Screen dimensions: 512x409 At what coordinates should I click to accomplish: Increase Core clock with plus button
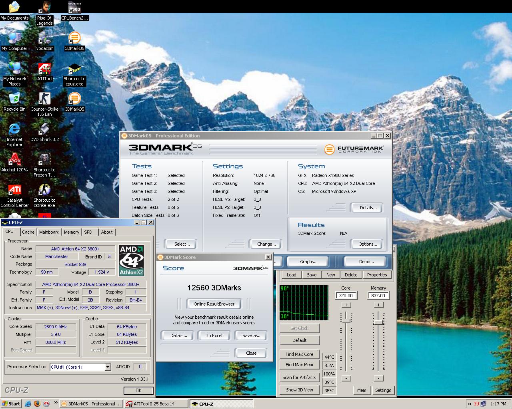coord(346,305)
